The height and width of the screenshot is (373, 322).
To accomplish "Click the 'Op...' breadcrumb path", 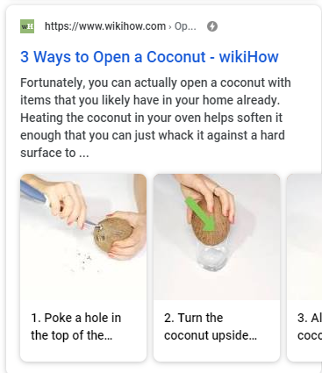I will pyautogui.click(x=185, y=26).
